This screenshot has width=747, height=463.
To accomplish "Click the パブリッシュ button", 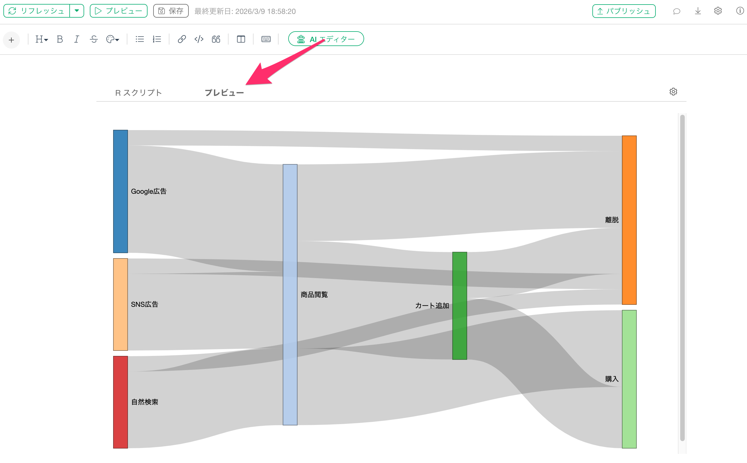I will pyautogui.click(x=624, y=11).
